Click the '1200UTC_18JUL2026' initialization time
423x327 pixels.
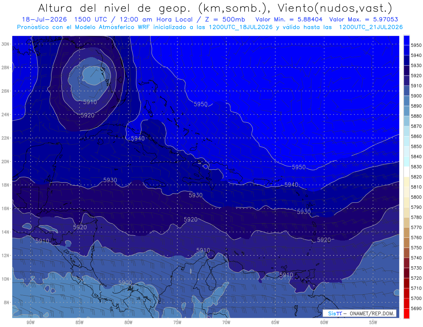(x=240, y=27)
